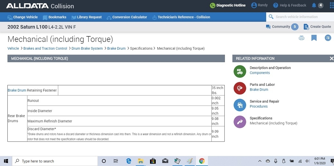Go to Brake Drum breadcrumb
This screenshot has width=334, height=166.
click(x=116, y=48)
